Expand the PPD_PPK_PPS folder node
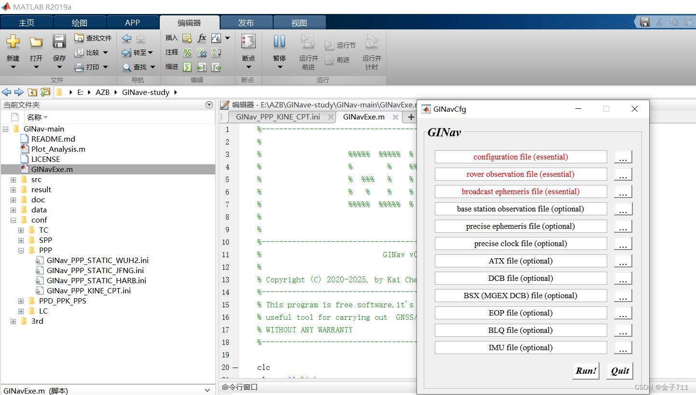 21,301
